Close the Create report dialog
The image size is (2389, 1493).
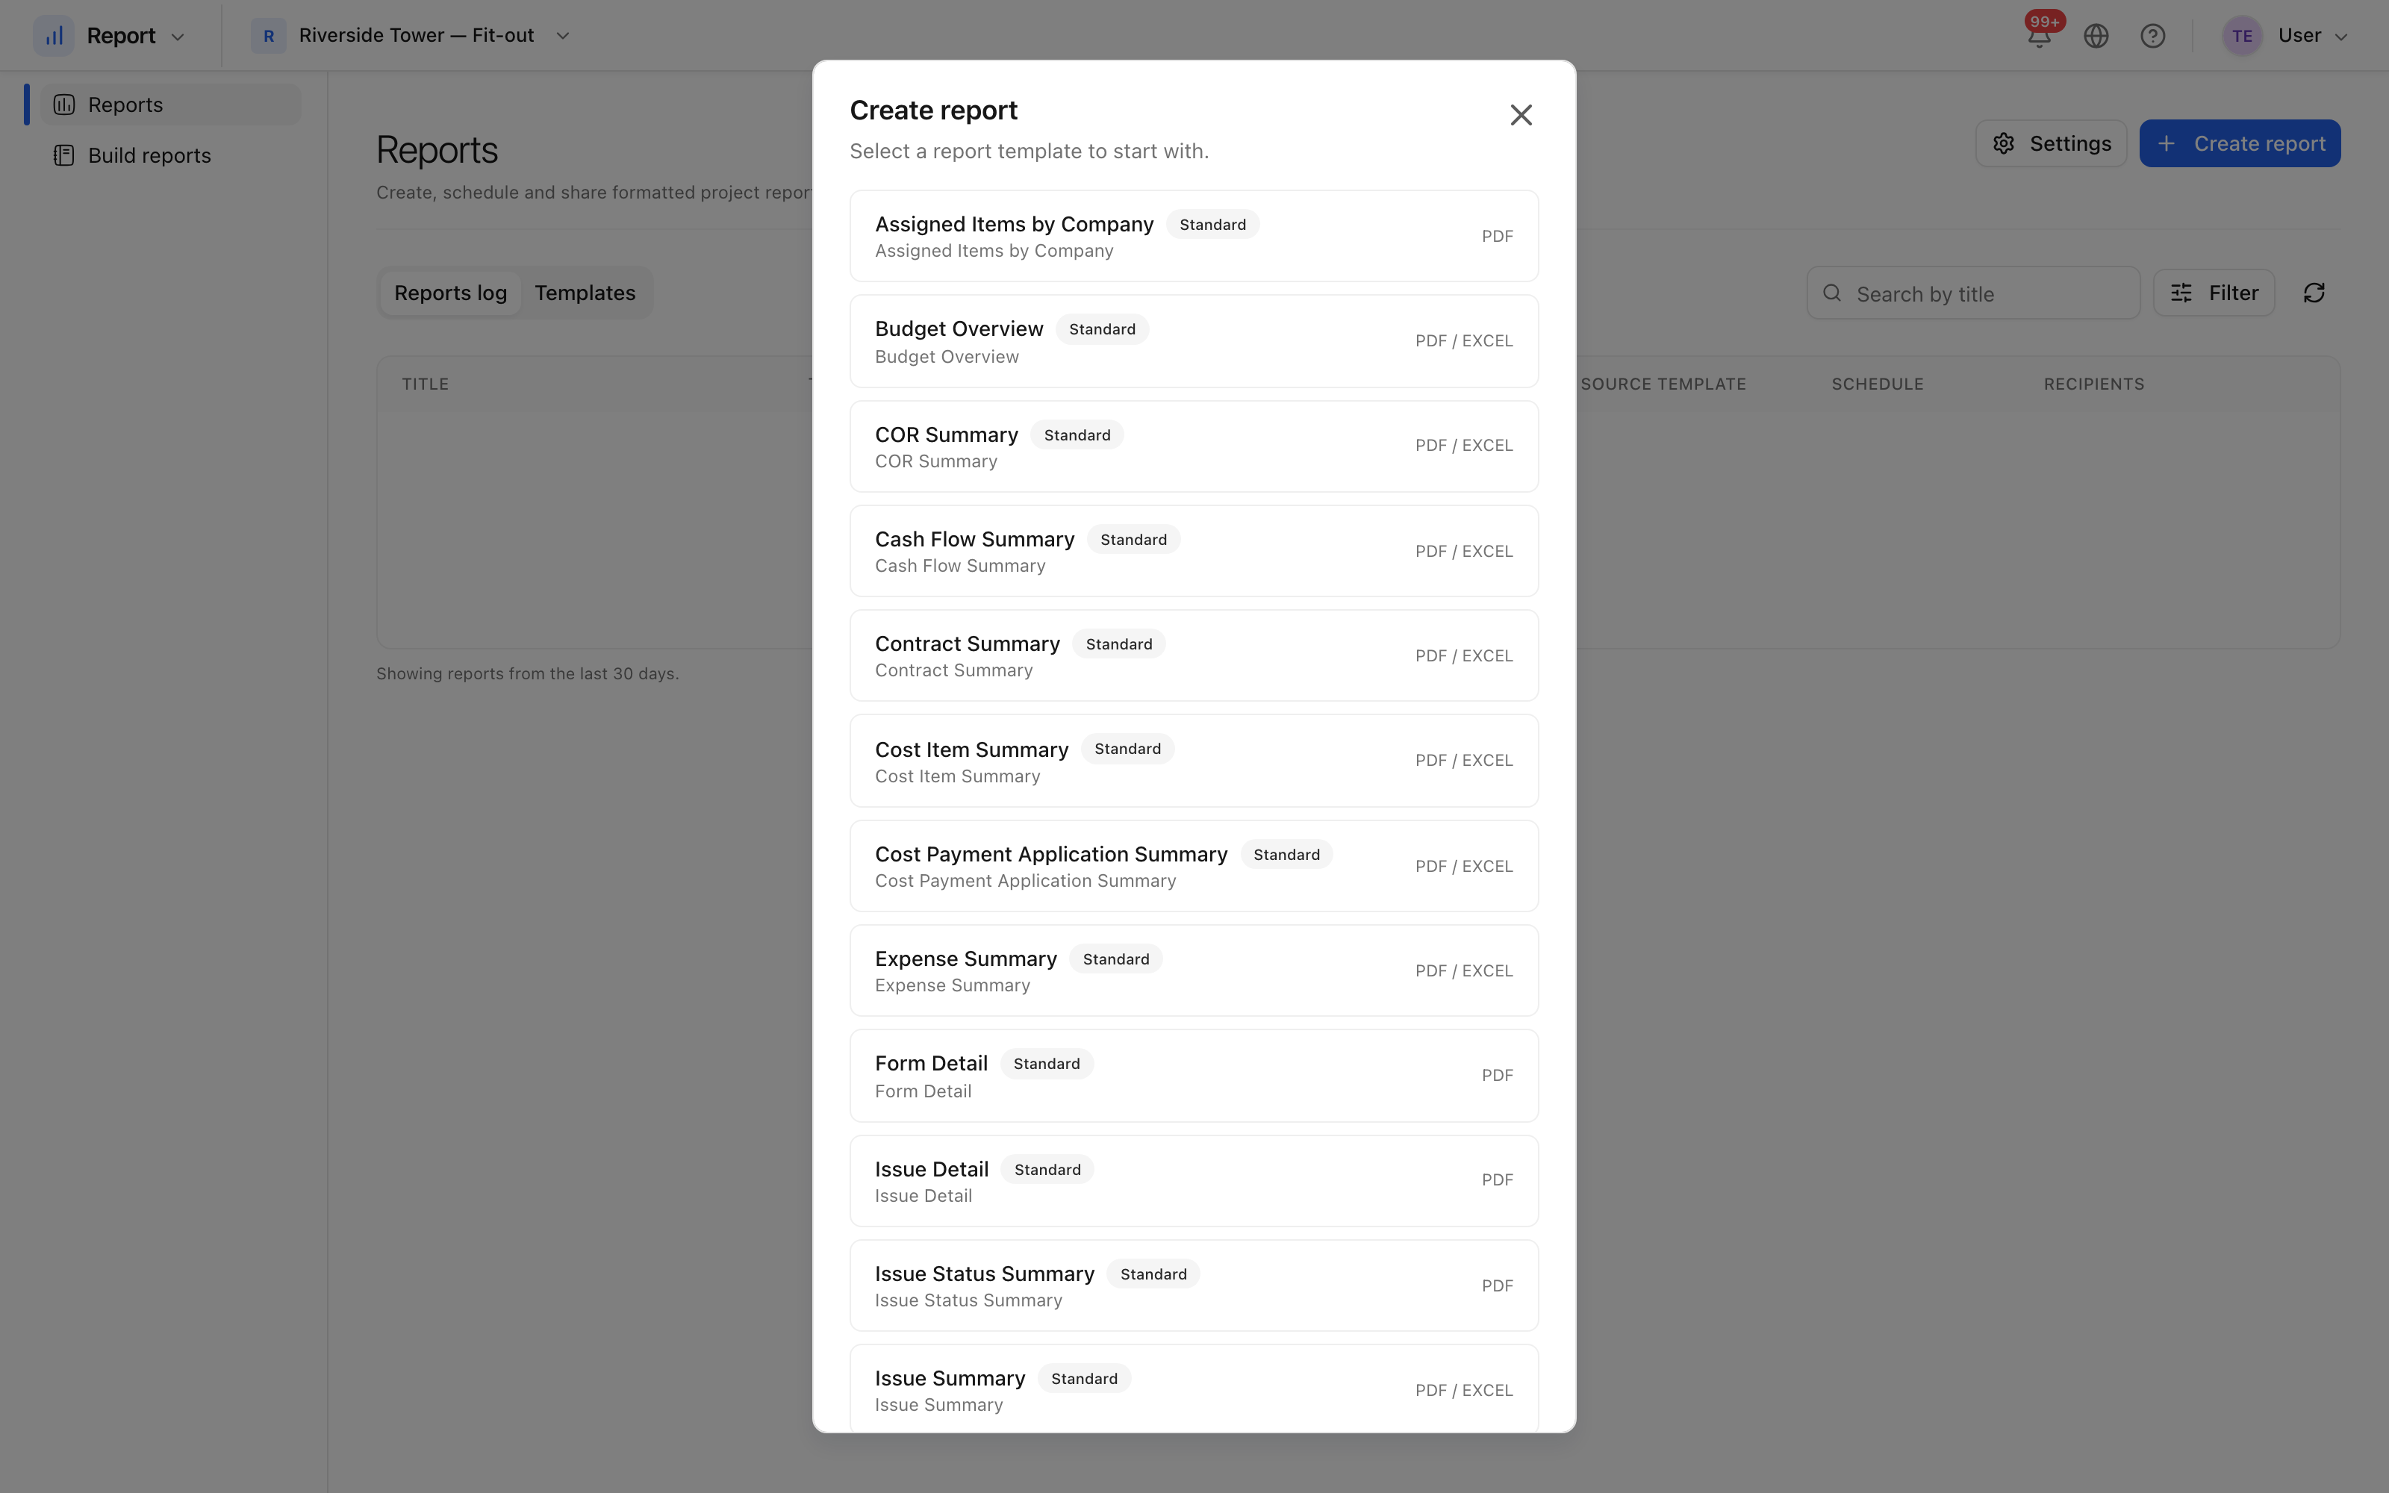pos(1520,114)
